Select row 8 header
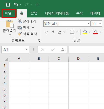 4,107
